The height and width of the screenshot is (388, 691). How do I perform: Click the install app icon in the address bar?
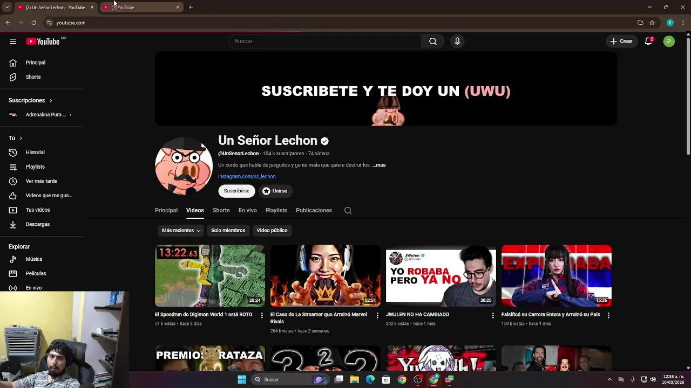(x=640, y=23)
